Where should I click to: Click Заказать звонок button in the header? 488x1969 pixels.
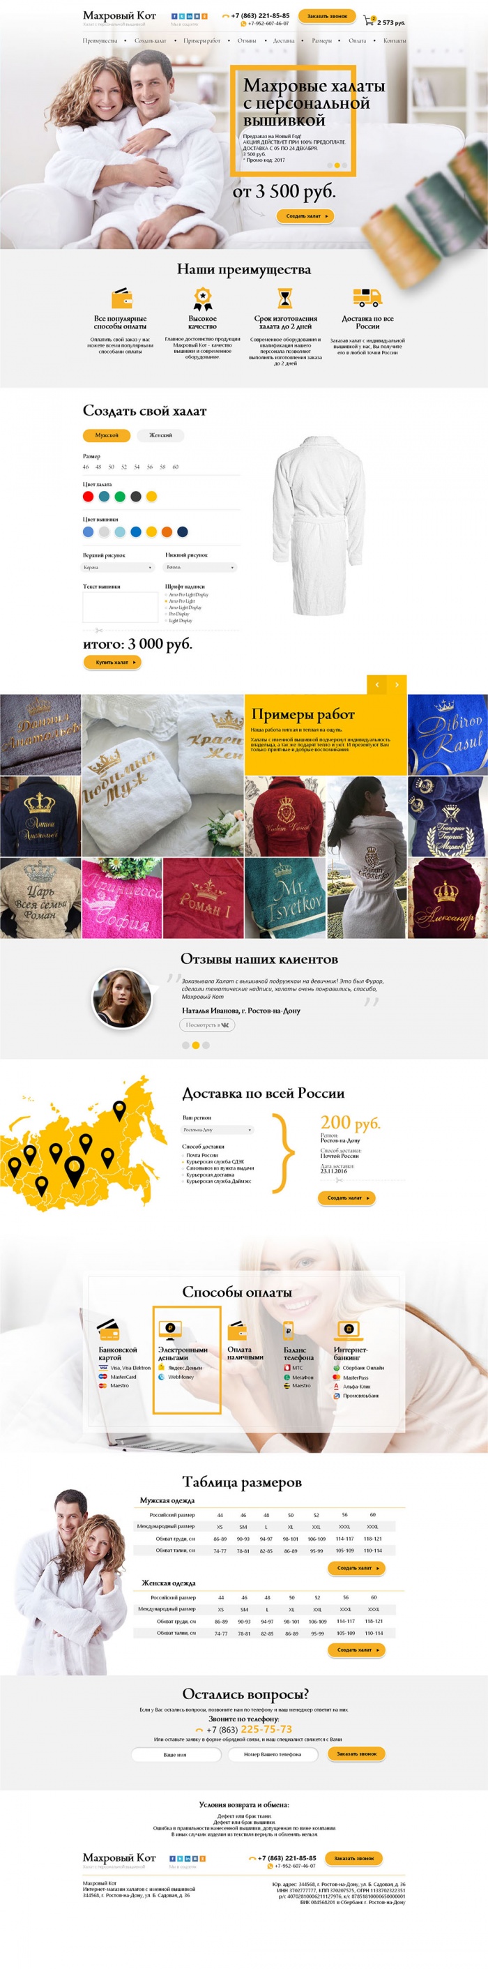pos(327,16)
